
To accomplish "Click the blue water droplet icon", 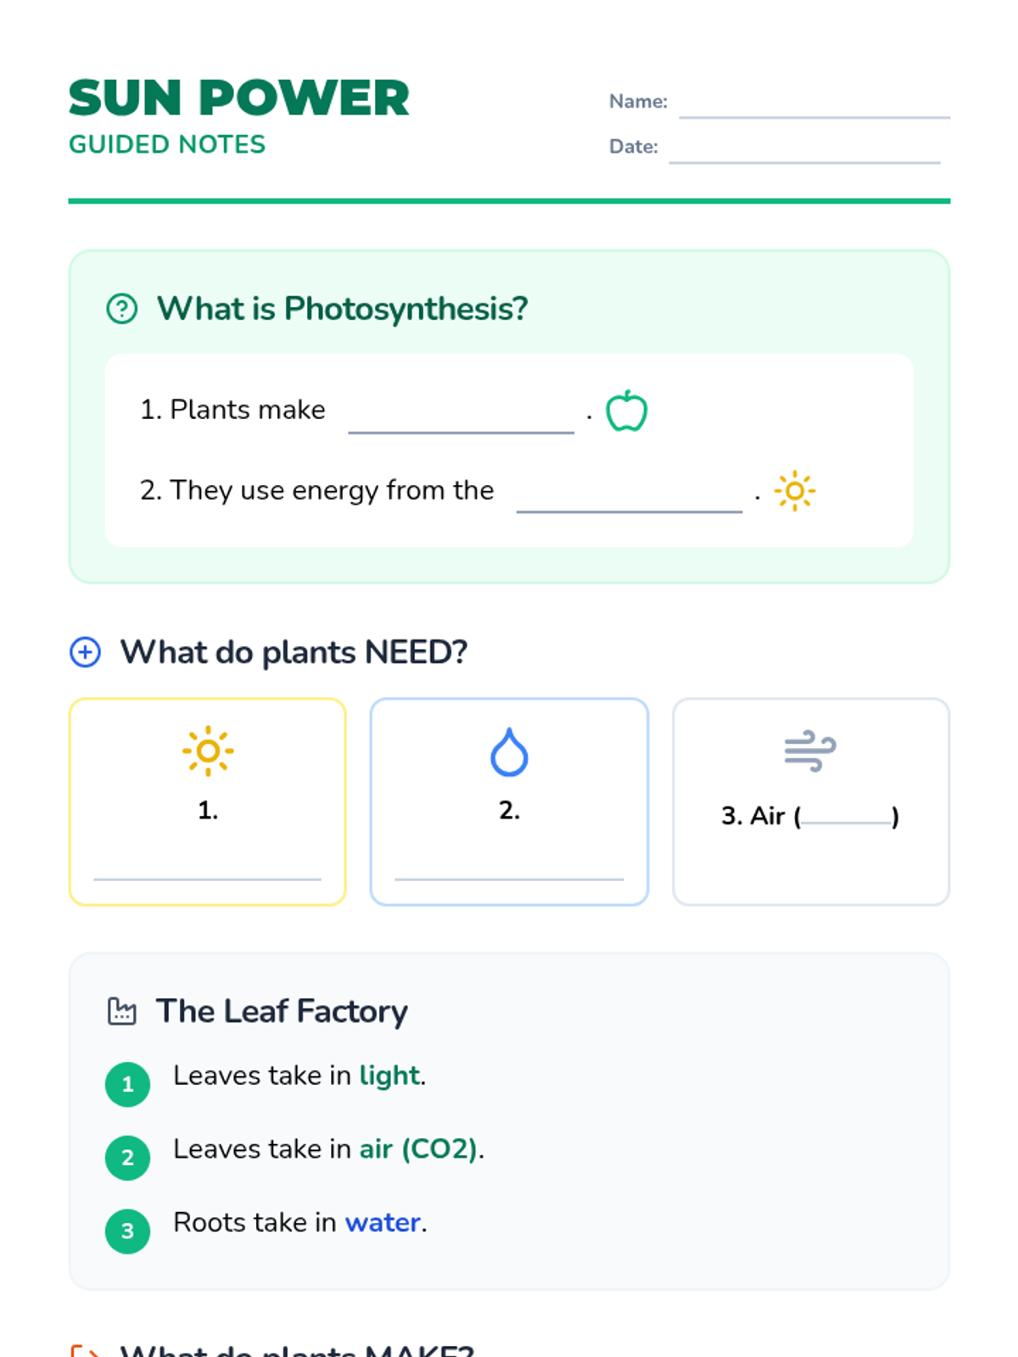I will point(509,752).
